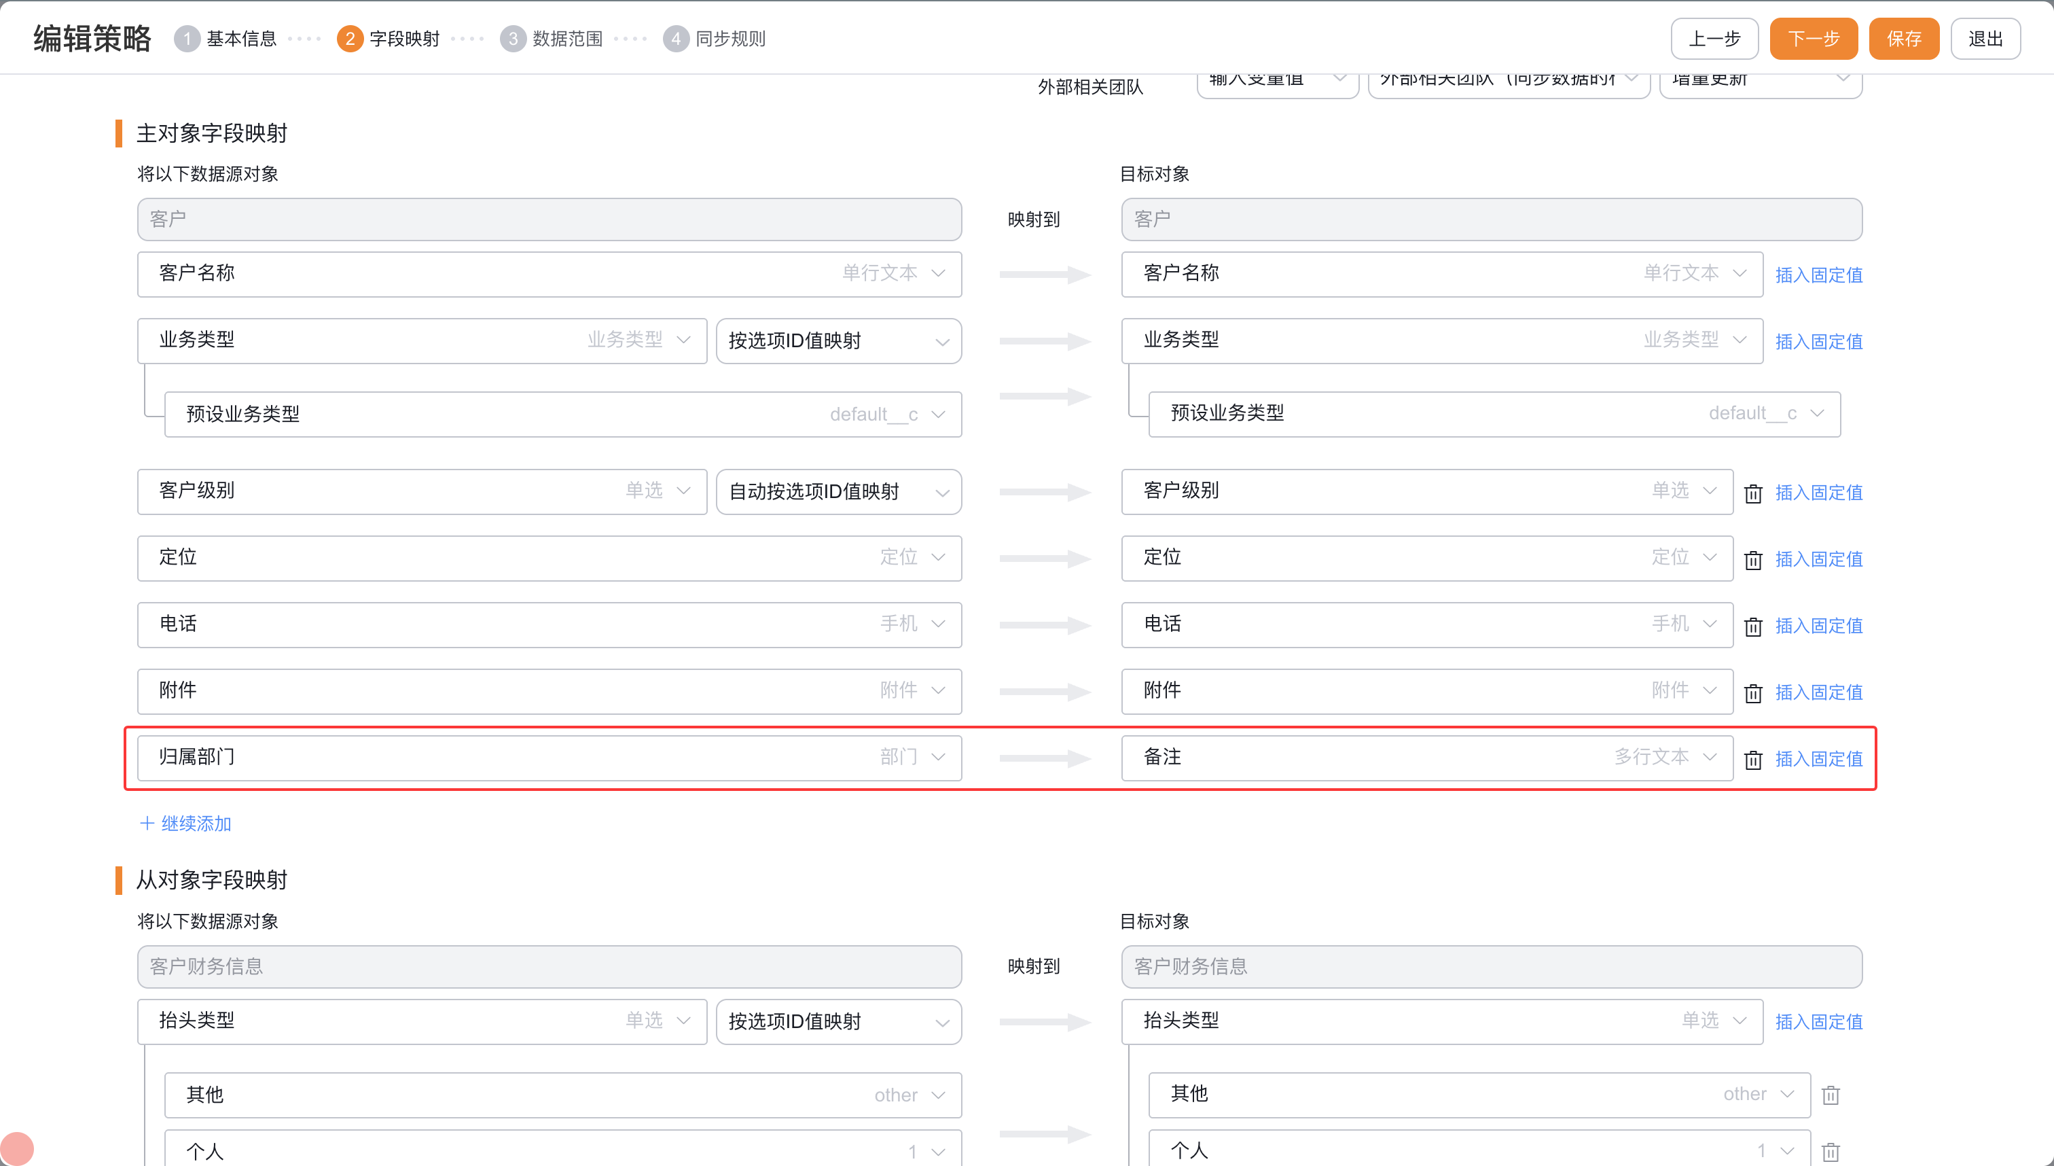This screenshot has height=1166, width=2054.
Task: Delete the 客户级别 mapping row
Action: [1753, 493]
